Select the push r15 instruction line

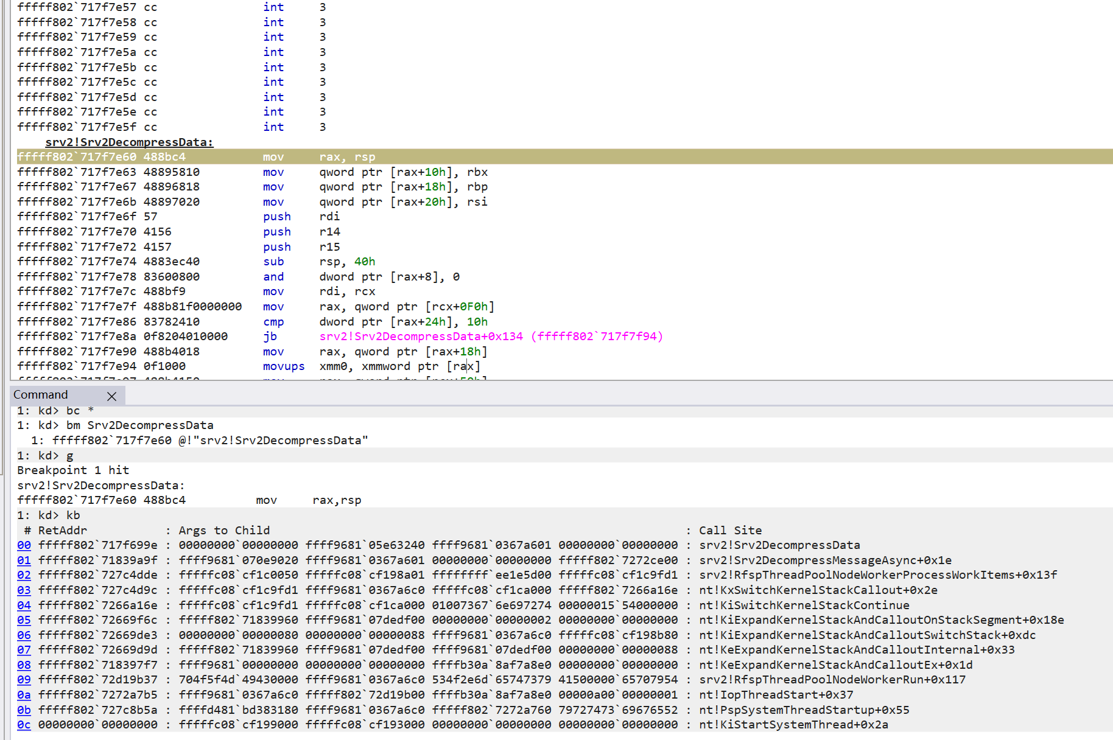[x=178, y=247]
